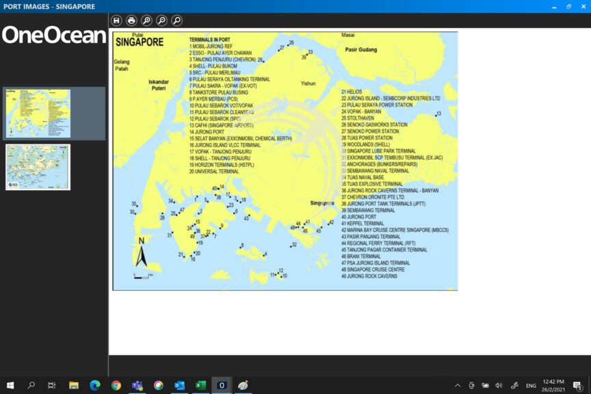Viewport: 591px width, 394px height.
Task: Click '21 HELIOS' legend entry
Action: point(352,92)
